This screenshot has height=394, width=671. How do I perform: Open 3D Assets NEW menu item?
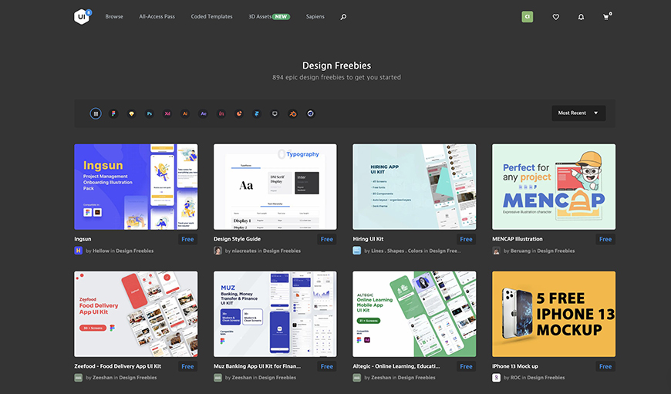click(x=269, y=17)
